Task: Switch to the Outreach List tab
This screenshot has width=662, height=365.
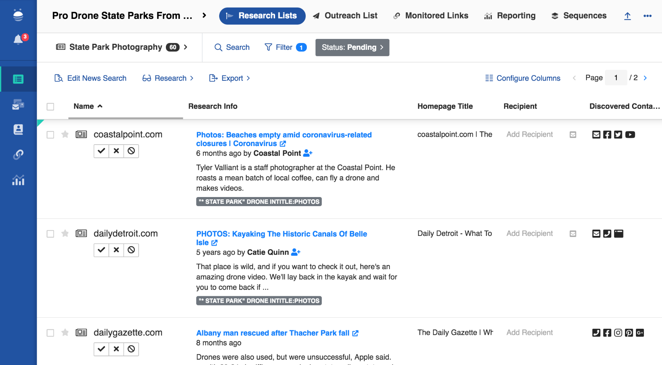Action: pyautogui.click(x=345, y=16)
